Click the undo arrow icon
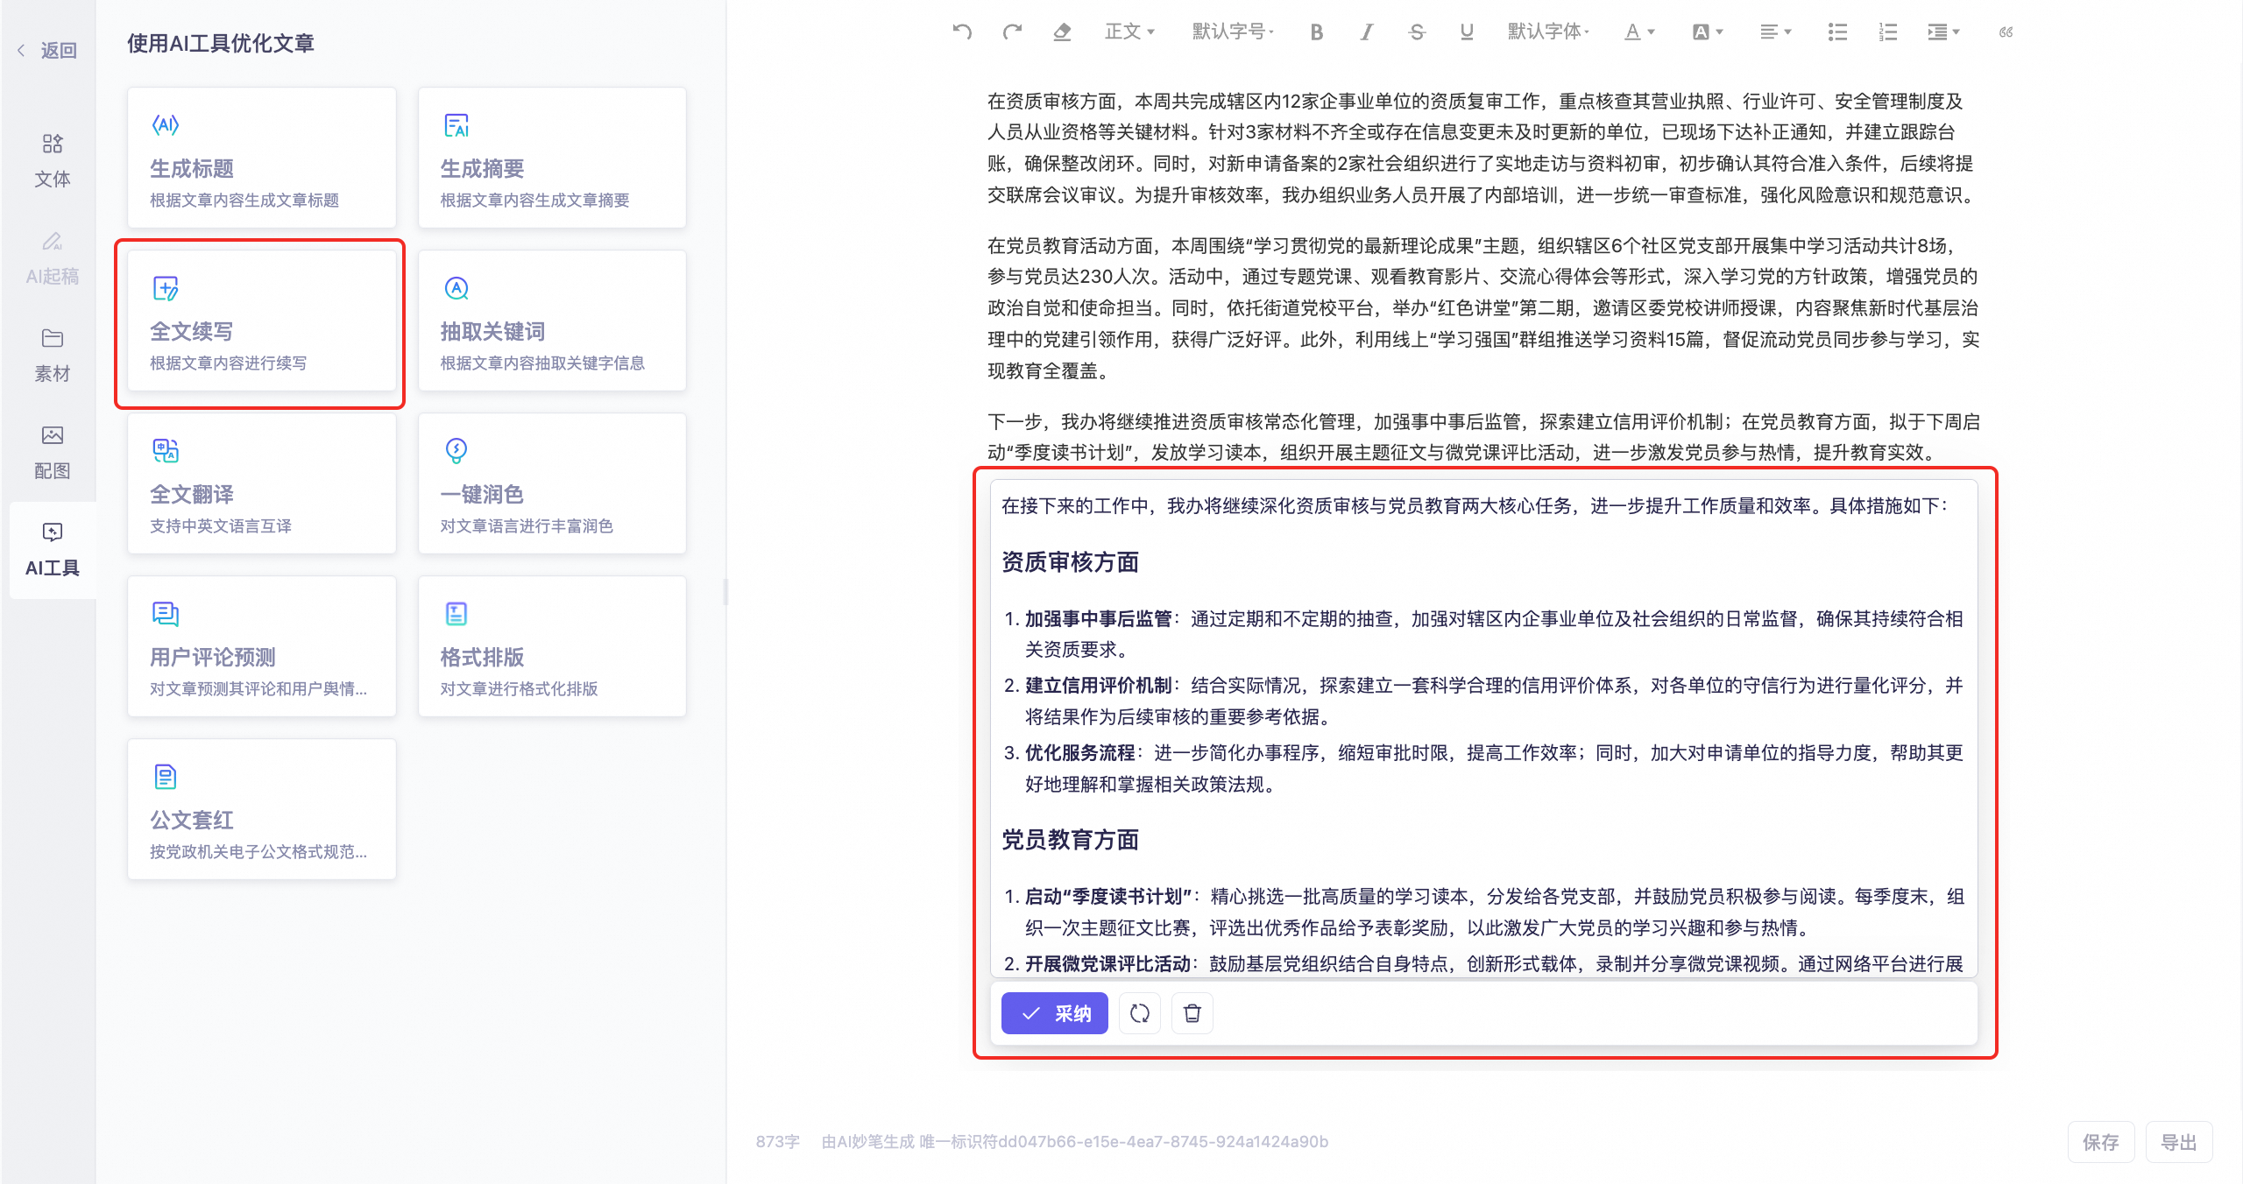This screenshot has width=2243, height=1184. click(x=962, y=32)
